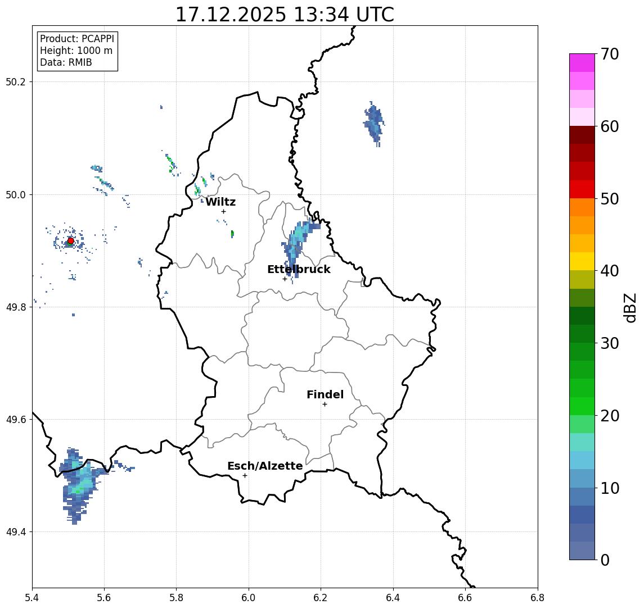Click latitude axis label 50.2
The image size is (644, 609).
(16, 81)
